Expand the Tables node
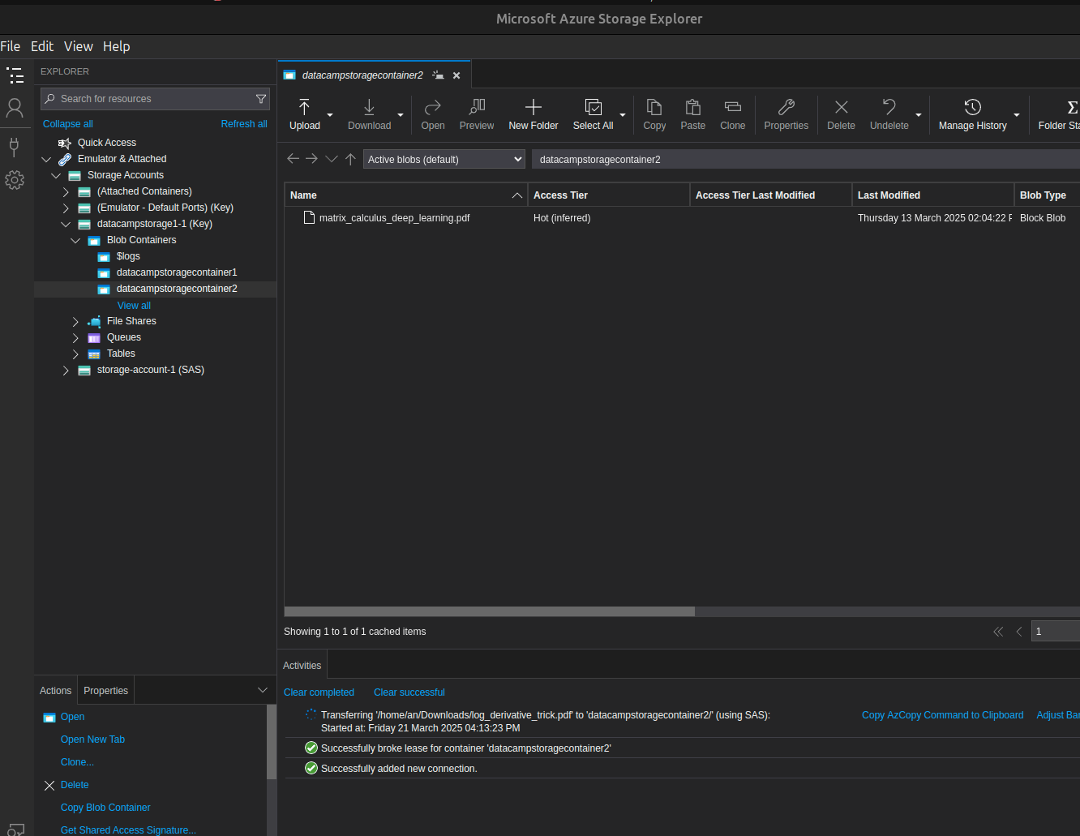The width and height of the screenshot is (1080, 836). click(75, 354)
